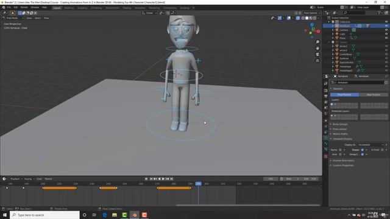This screenshot has height=219, width=390.
Task: Switch to the Layout workspace tab
Action: pos(57,8)
